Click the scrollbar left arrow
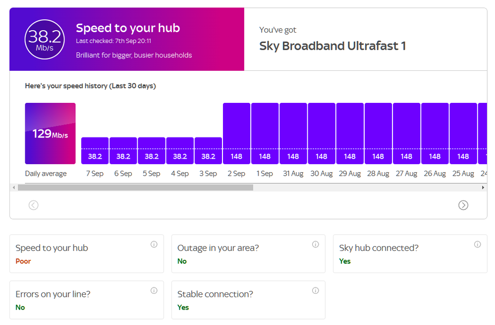The image size is (495, 325). coord(13,188)
